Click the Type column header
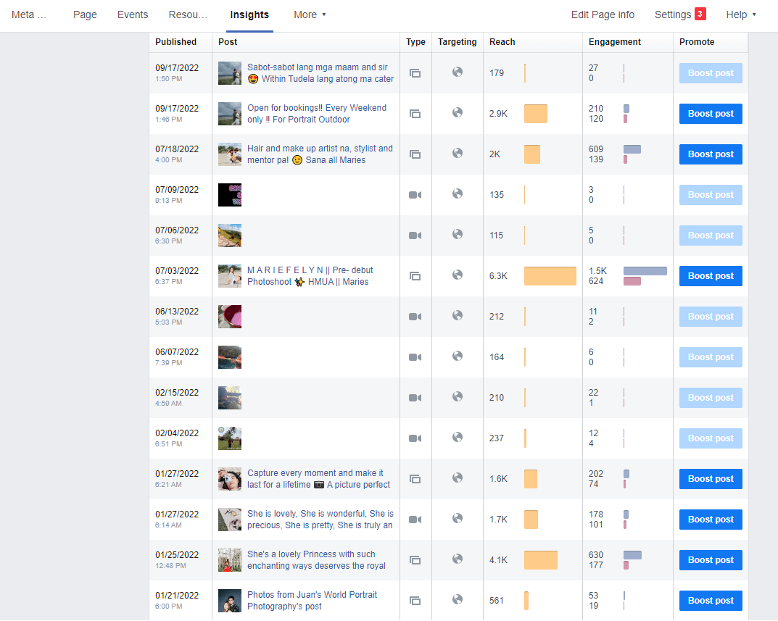 point(415,42)
